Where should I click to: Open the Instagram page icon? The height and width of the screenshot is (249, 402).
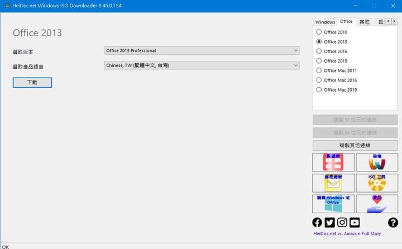(x=342, y=222)
